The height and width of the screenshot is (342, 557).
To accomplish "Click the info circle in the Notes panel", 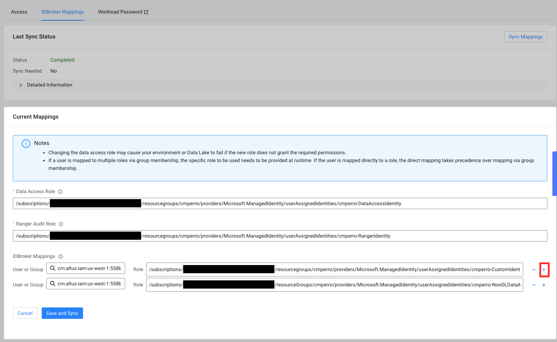I will coord(26,143).
